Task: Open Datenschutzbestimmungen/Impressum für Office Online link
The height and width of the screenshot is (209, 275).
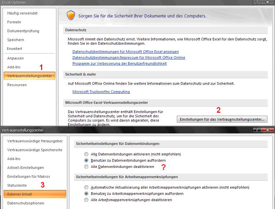Action: tap(129, 58)
